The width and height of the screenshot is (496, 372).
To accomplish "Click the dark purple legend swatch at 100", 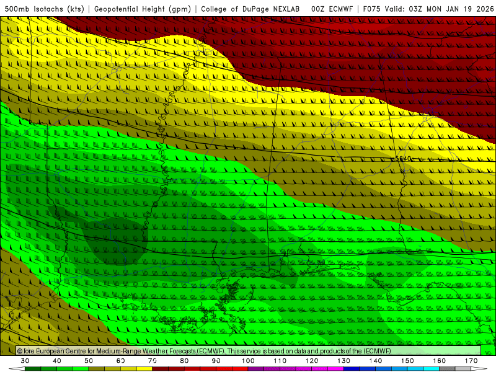I will 256,369.
